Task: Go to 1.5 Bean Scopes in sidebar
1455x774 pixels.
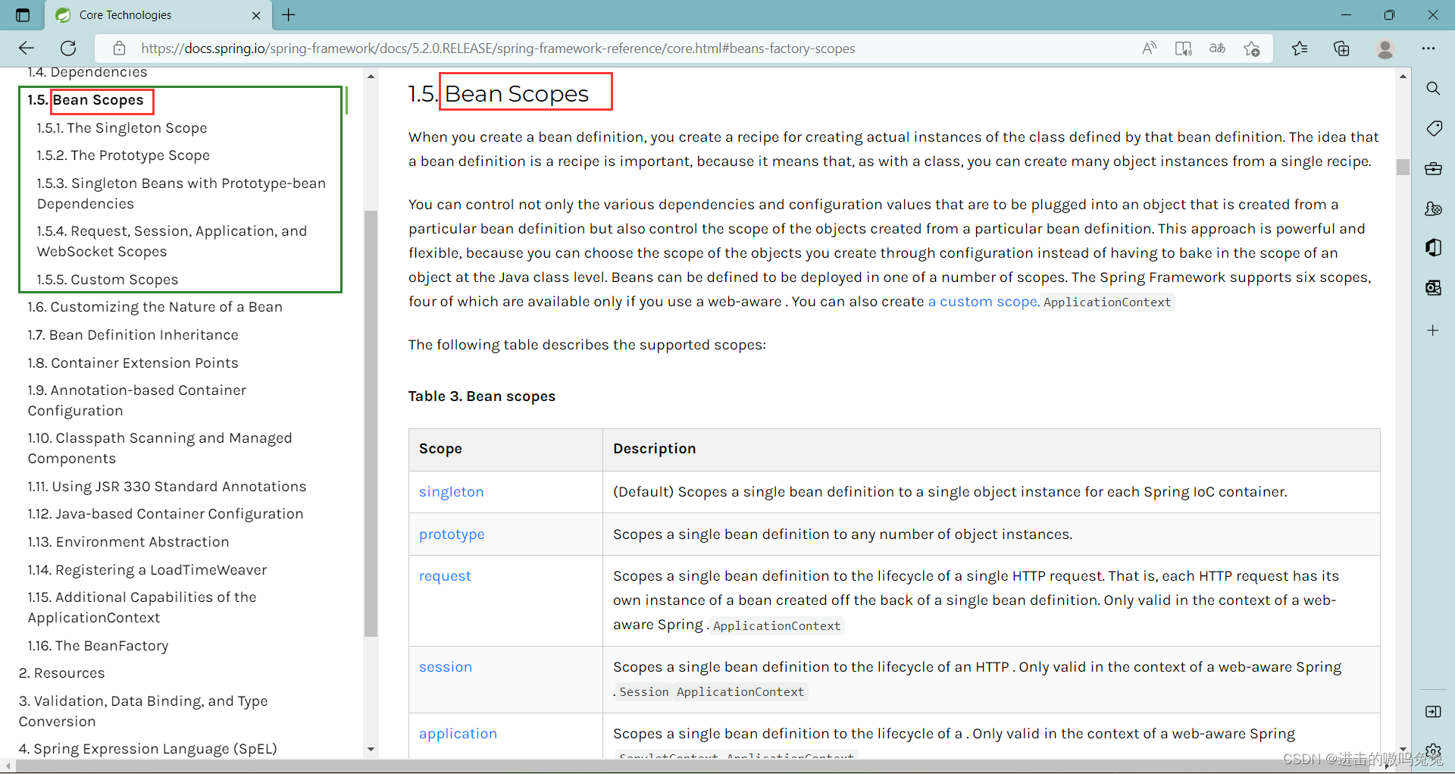Action: (86, 100)
